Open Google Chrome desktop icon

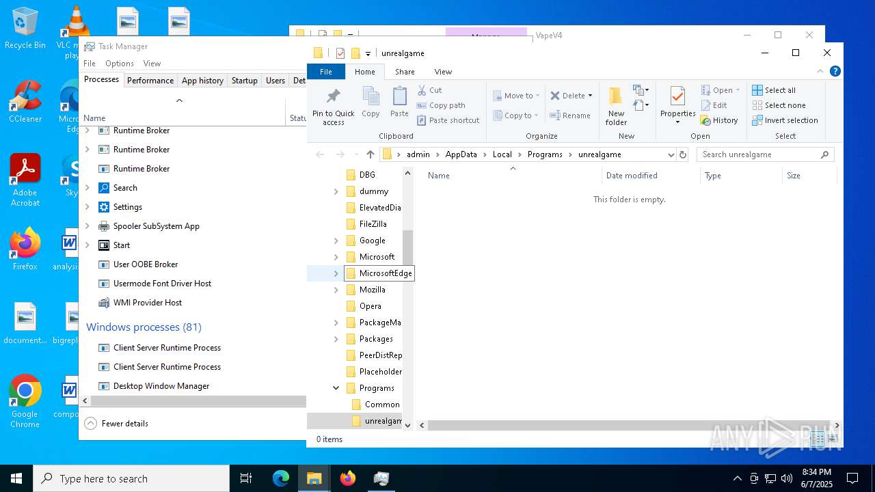25,401
